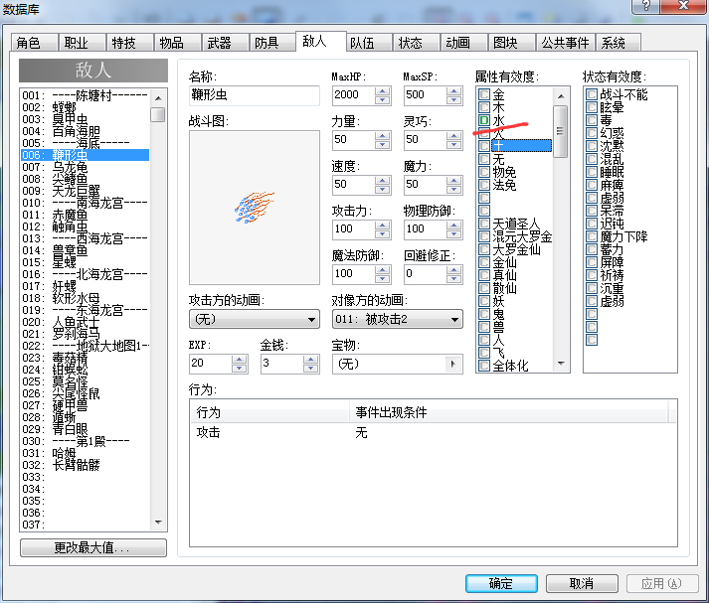Click the help question mark button
The height and width of the screenshot is (603, 709).
tap(645, 6)
